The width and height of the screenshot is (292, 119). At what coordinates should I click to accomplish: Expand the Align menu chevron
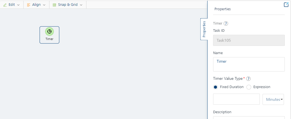tap(44, 5)
